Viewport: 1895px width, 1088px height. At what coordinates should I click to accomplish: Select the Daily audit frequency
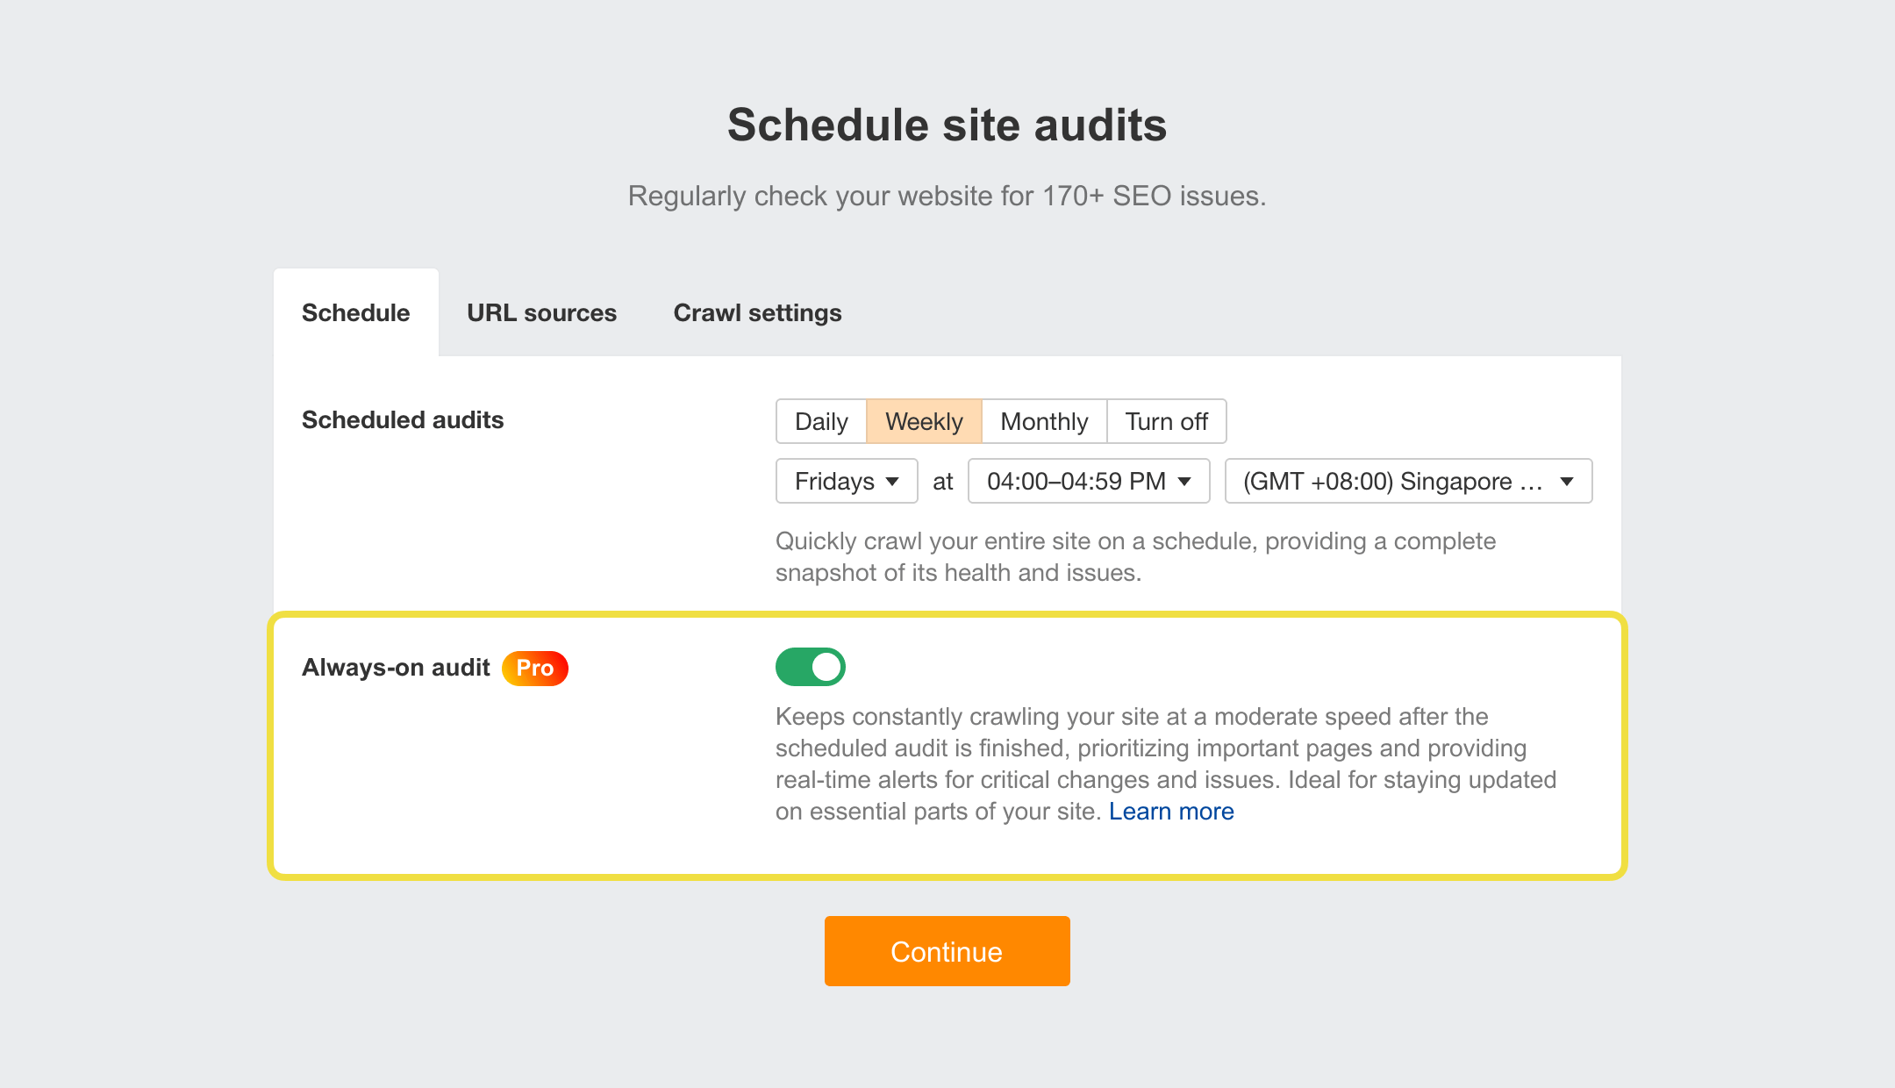pos(821,421)
